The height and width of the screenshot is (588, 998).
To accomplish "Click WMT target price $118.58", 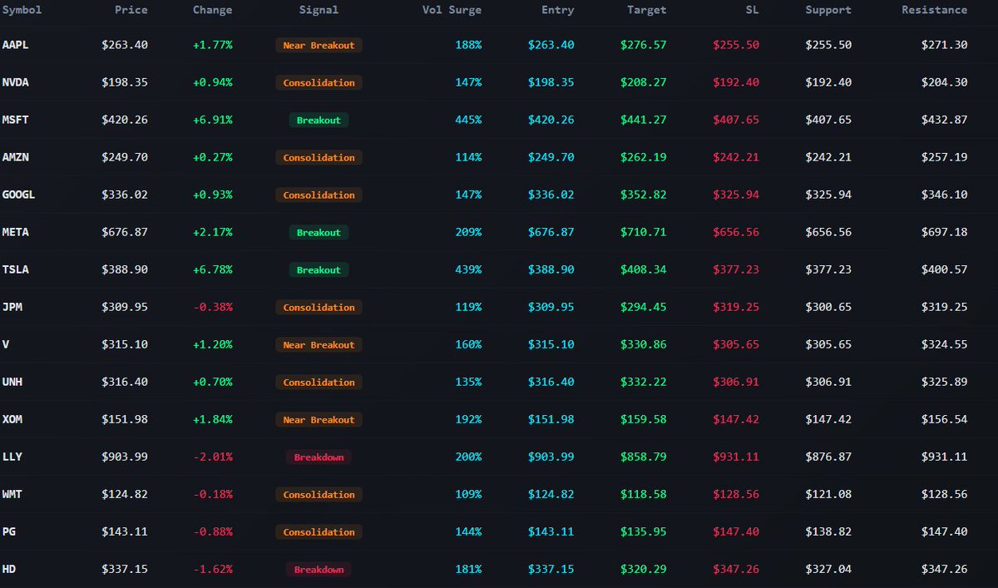I will [643, 494].
